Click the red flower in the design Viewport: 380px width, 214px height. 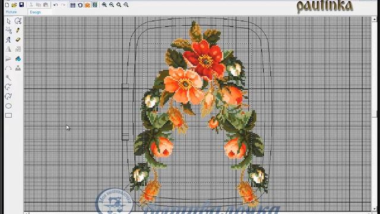[205, 59]
